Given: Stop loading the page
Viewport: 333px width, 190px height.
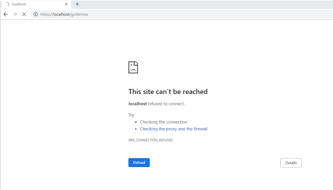Looking at the screenshot, I should 24,14.
